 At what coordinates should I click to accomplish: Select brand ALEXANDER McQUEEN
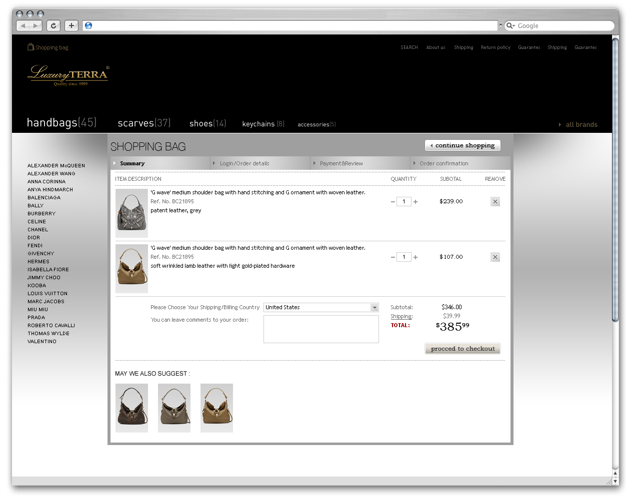(56, 166)
